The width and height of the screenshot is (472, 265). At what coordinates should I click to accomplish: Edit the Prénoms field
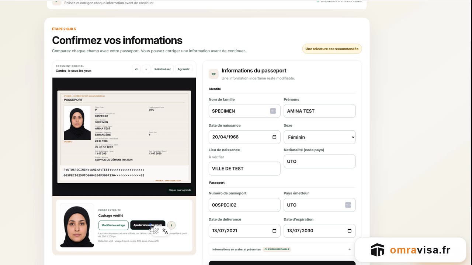coord(319,111)
